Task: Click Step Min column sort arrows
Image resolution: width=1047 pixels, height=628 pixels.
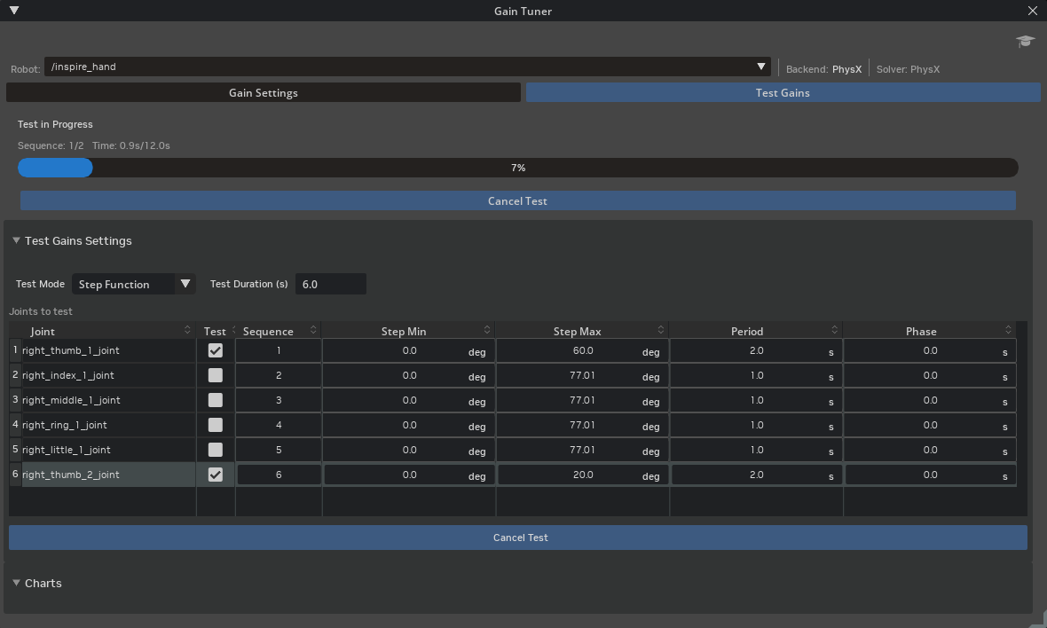Action: click(x=487, y=330)
